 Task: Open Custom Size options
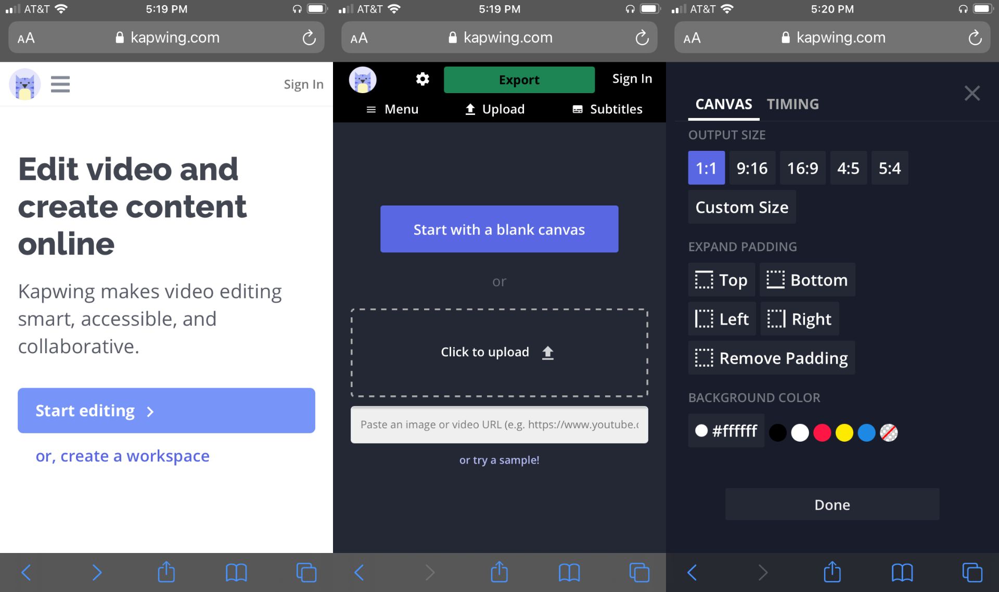coord(741,207)
